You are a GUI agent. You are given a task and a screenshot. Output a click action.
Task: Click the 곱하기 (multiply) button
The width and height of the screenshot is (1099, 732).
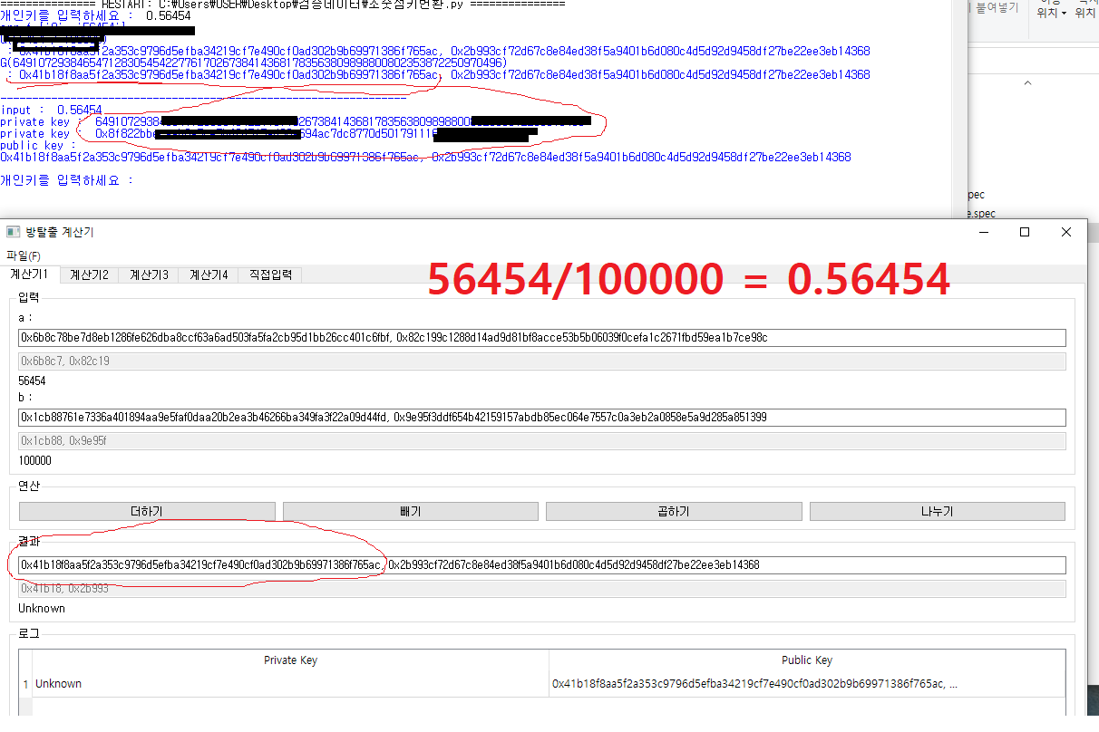click(674, 512)
